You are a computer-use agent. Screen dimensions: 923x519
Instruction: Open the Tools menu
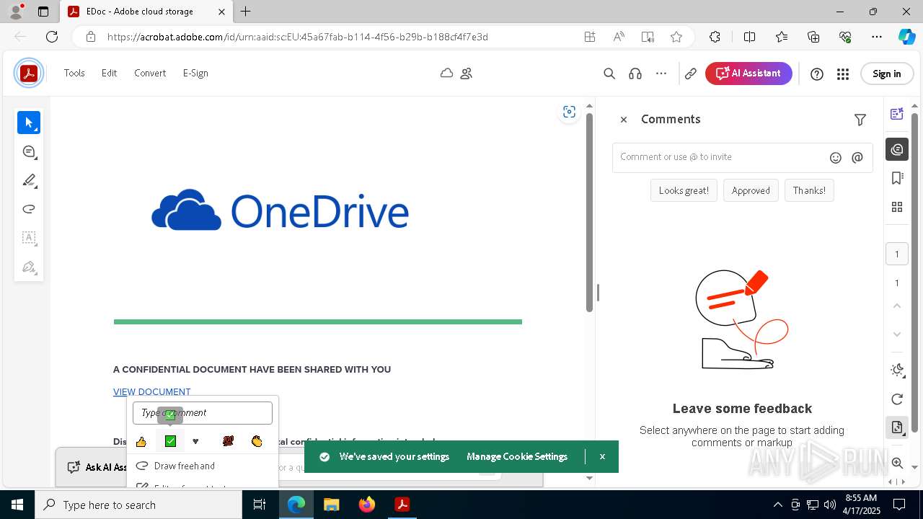[74, 73]
